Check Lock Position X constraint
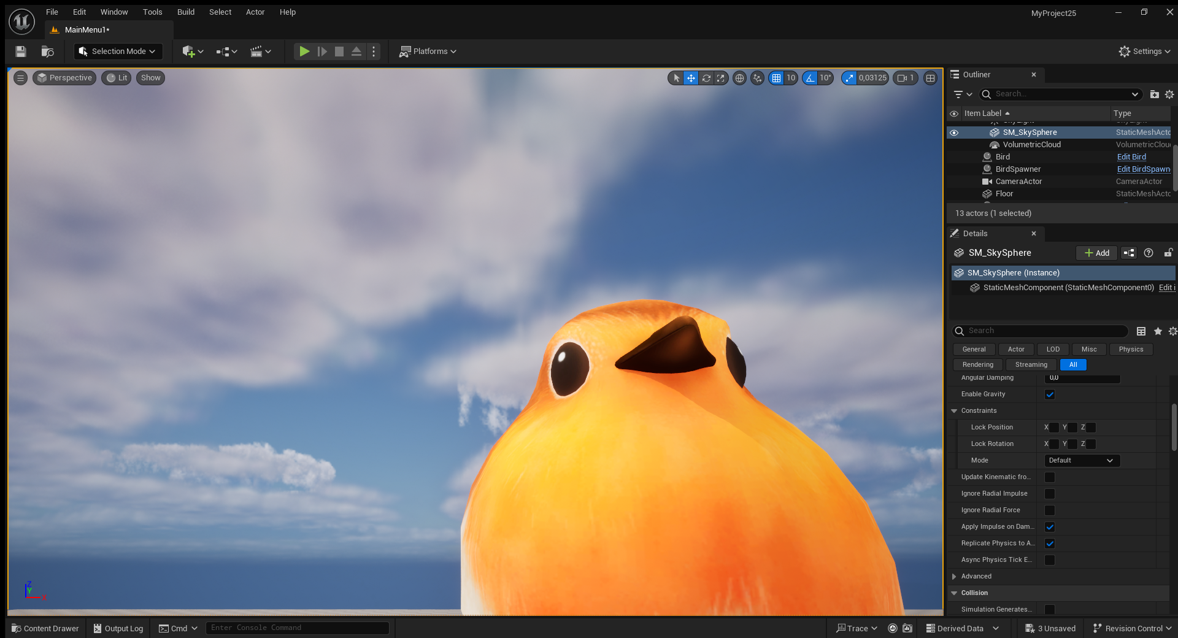The image size is (1178, 638). pyautogui.click(x=1054, y=428)
